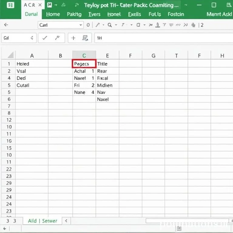Click the select-all corner triangle of the grid
The height and width of the screenshot is (233, 233).
[11, 55]
